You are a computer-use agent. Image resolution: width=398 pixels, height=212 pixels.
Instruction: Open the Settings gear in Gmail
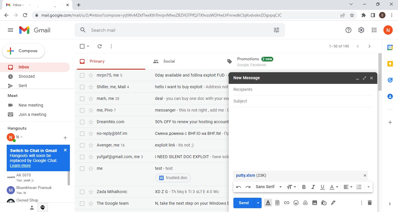[361, 30]
